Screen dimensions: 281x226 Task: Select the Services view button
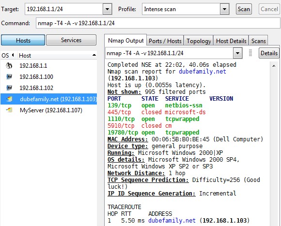click(x=71, y=40)
